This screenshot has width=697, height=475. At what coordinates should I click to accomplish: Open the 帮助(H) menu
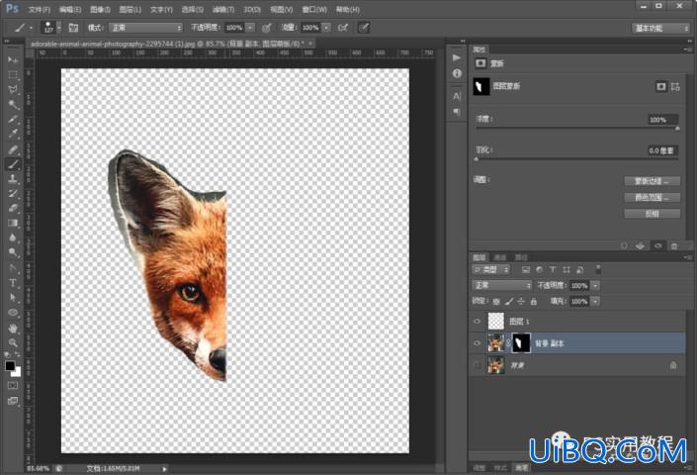(348, 9)
